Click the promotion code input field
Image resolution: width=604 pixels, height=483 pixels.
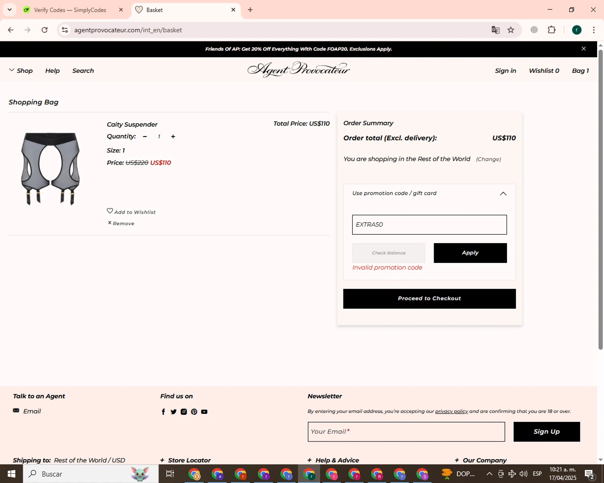[429, 225]
